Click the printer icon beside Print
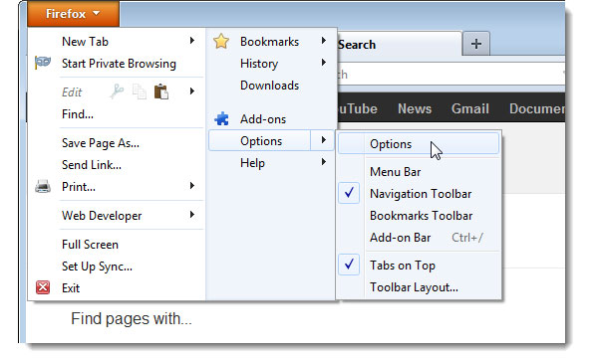This screenshot has height=358, width=598. pos(43,186)
